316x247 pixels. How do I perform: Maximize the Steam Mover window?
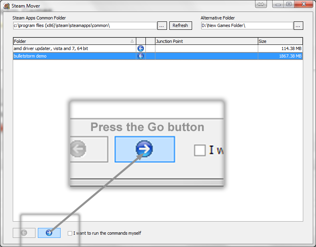[x=289, y=4]
